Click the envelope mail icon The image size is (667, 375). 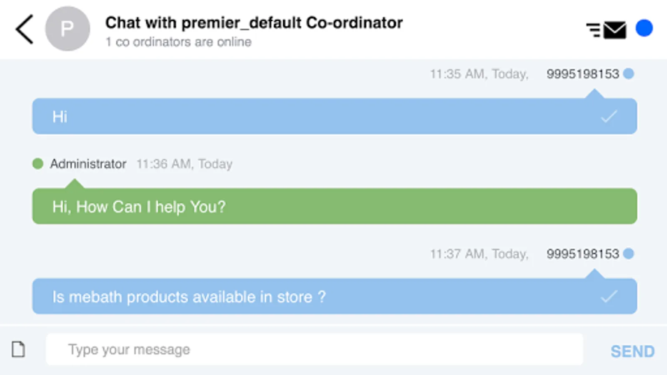coord(615,30)
